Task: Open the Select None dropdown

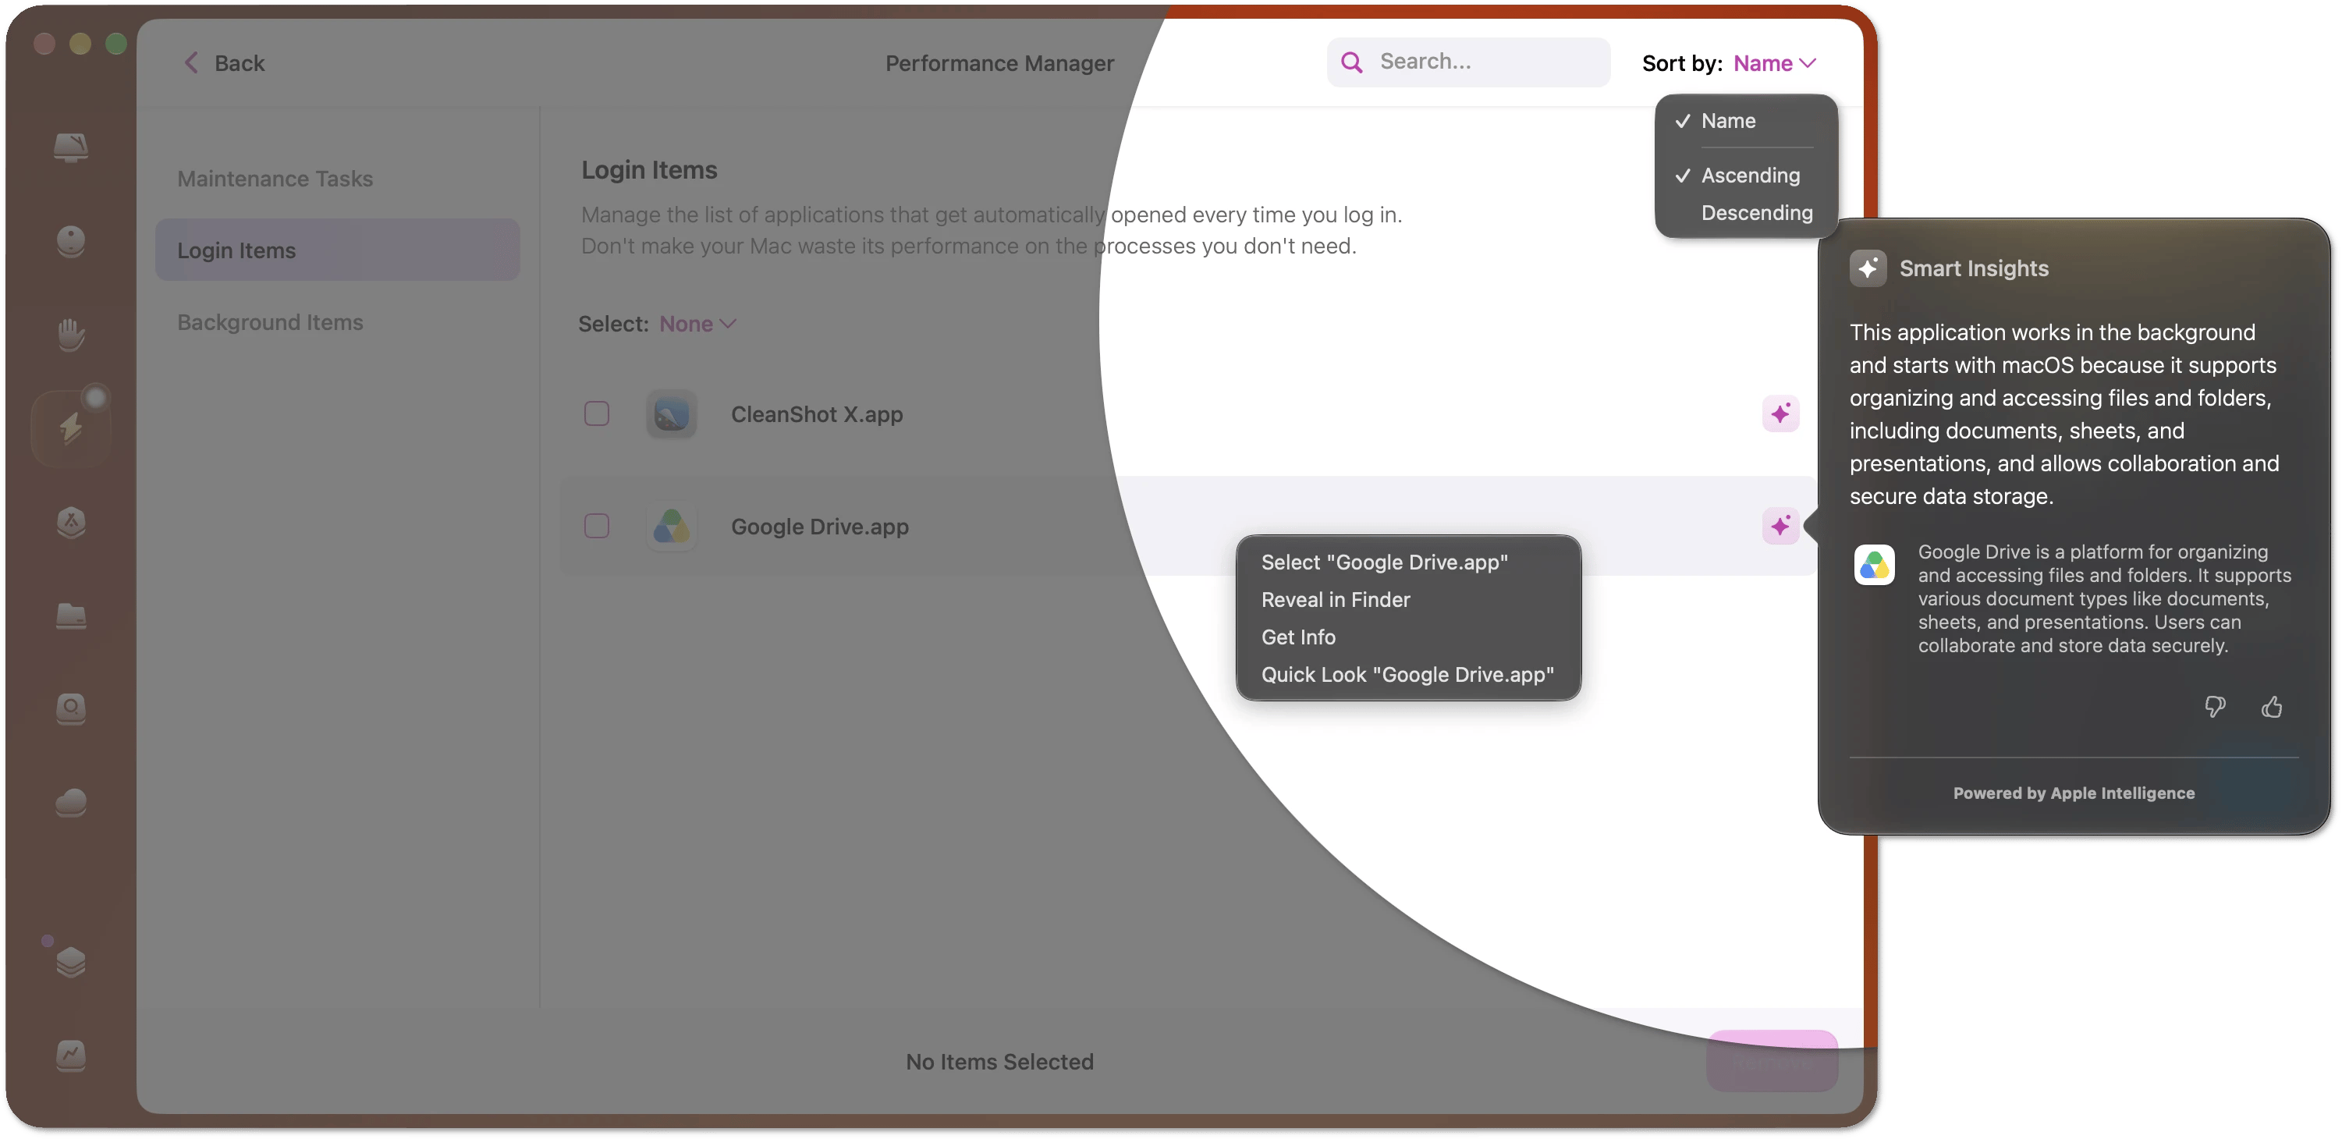Action: coord(697,324)
